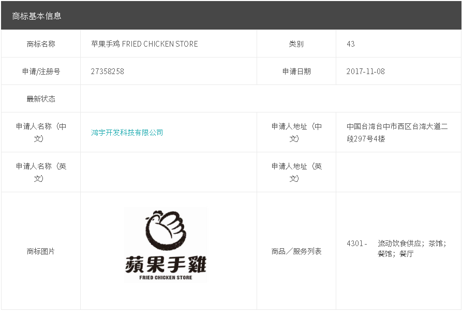Select the 申请/注册号 label cell
The image size is (462, 314).
coord(41,72)
